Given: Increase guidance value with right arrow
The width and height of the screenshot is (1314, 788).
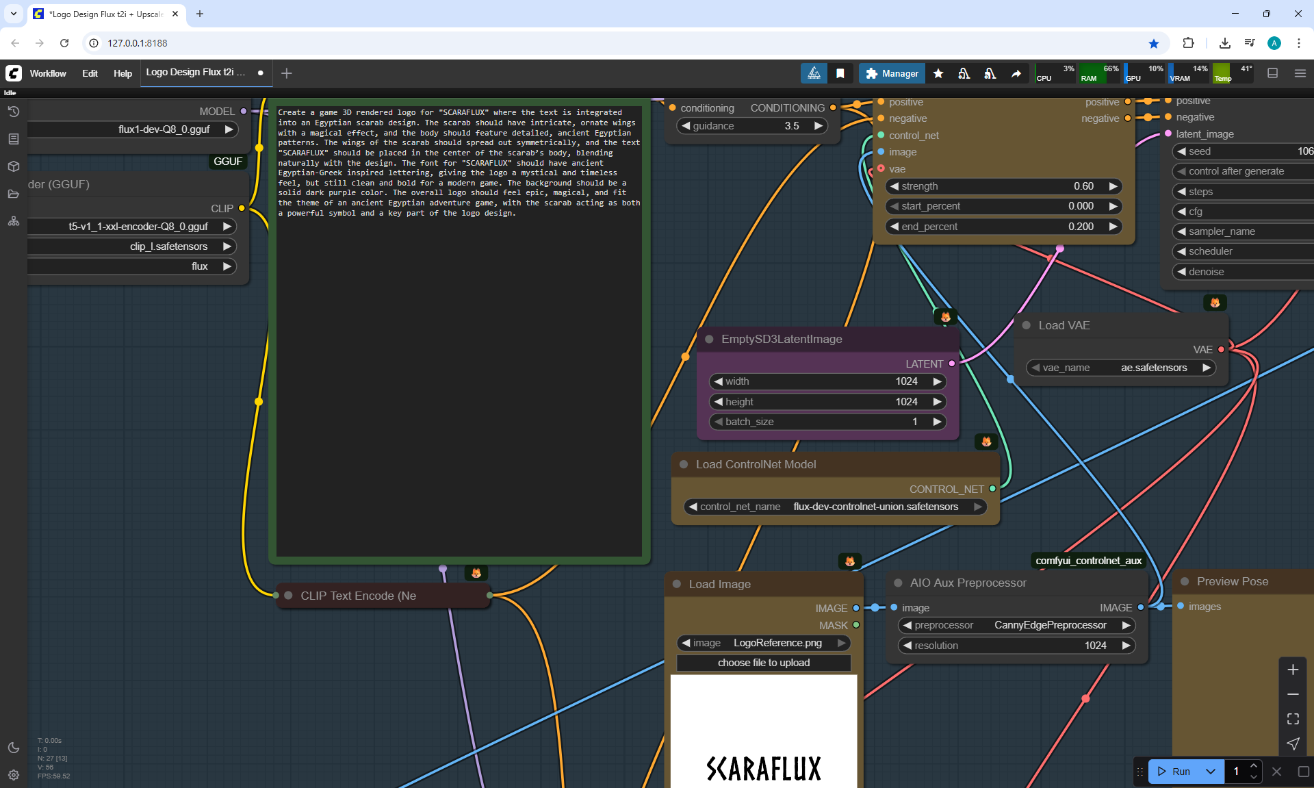Looking at the screenshot, I should (x=818, y=126).
